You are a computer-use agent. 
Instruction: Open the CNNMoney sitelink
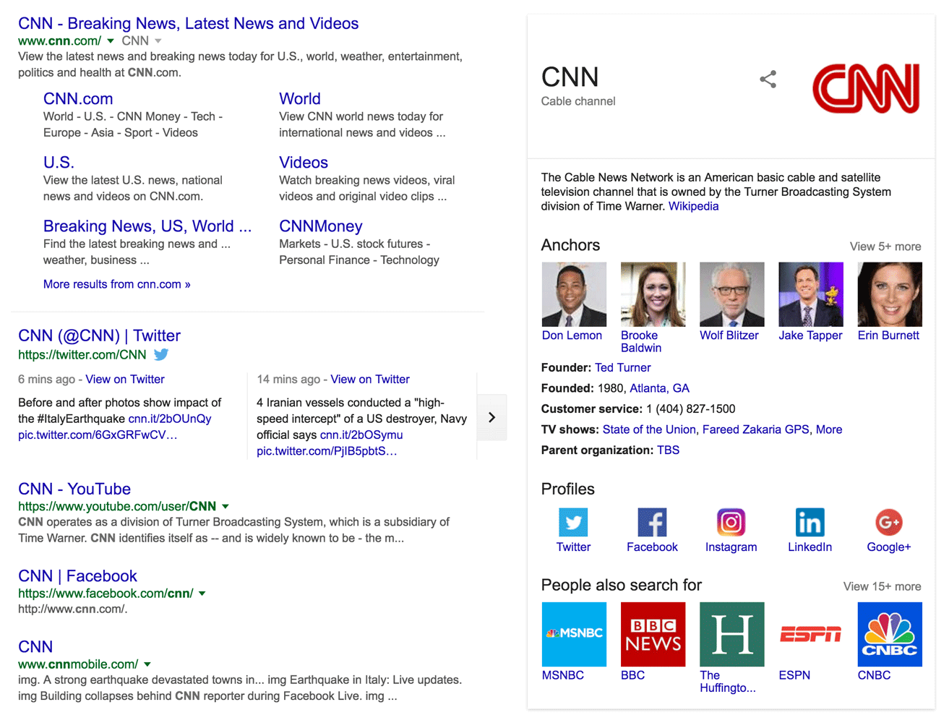(x=321, y=226)
